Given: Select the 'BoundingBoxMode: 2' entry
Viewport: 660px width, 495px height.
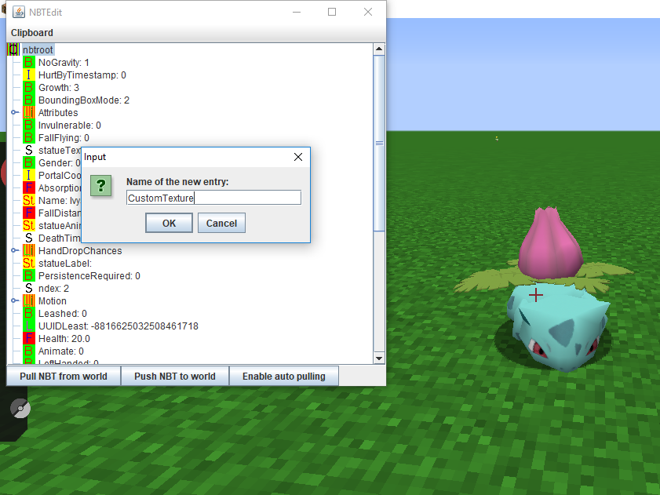Looking at the screenshot, I should coord(84,100).
